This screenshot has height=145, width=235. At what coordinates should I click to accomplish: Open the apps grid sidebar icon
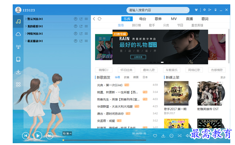click(18, 85)
